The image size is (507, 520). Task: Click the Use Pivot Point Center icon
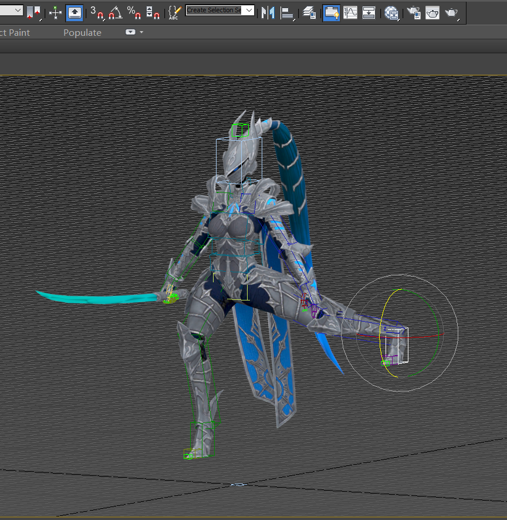pyautogui.click(x=34, y=12)
